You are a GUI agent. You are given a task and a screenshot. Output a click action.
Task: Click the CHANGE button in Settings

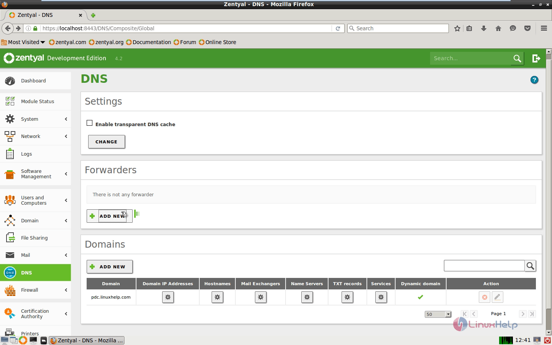107,141
